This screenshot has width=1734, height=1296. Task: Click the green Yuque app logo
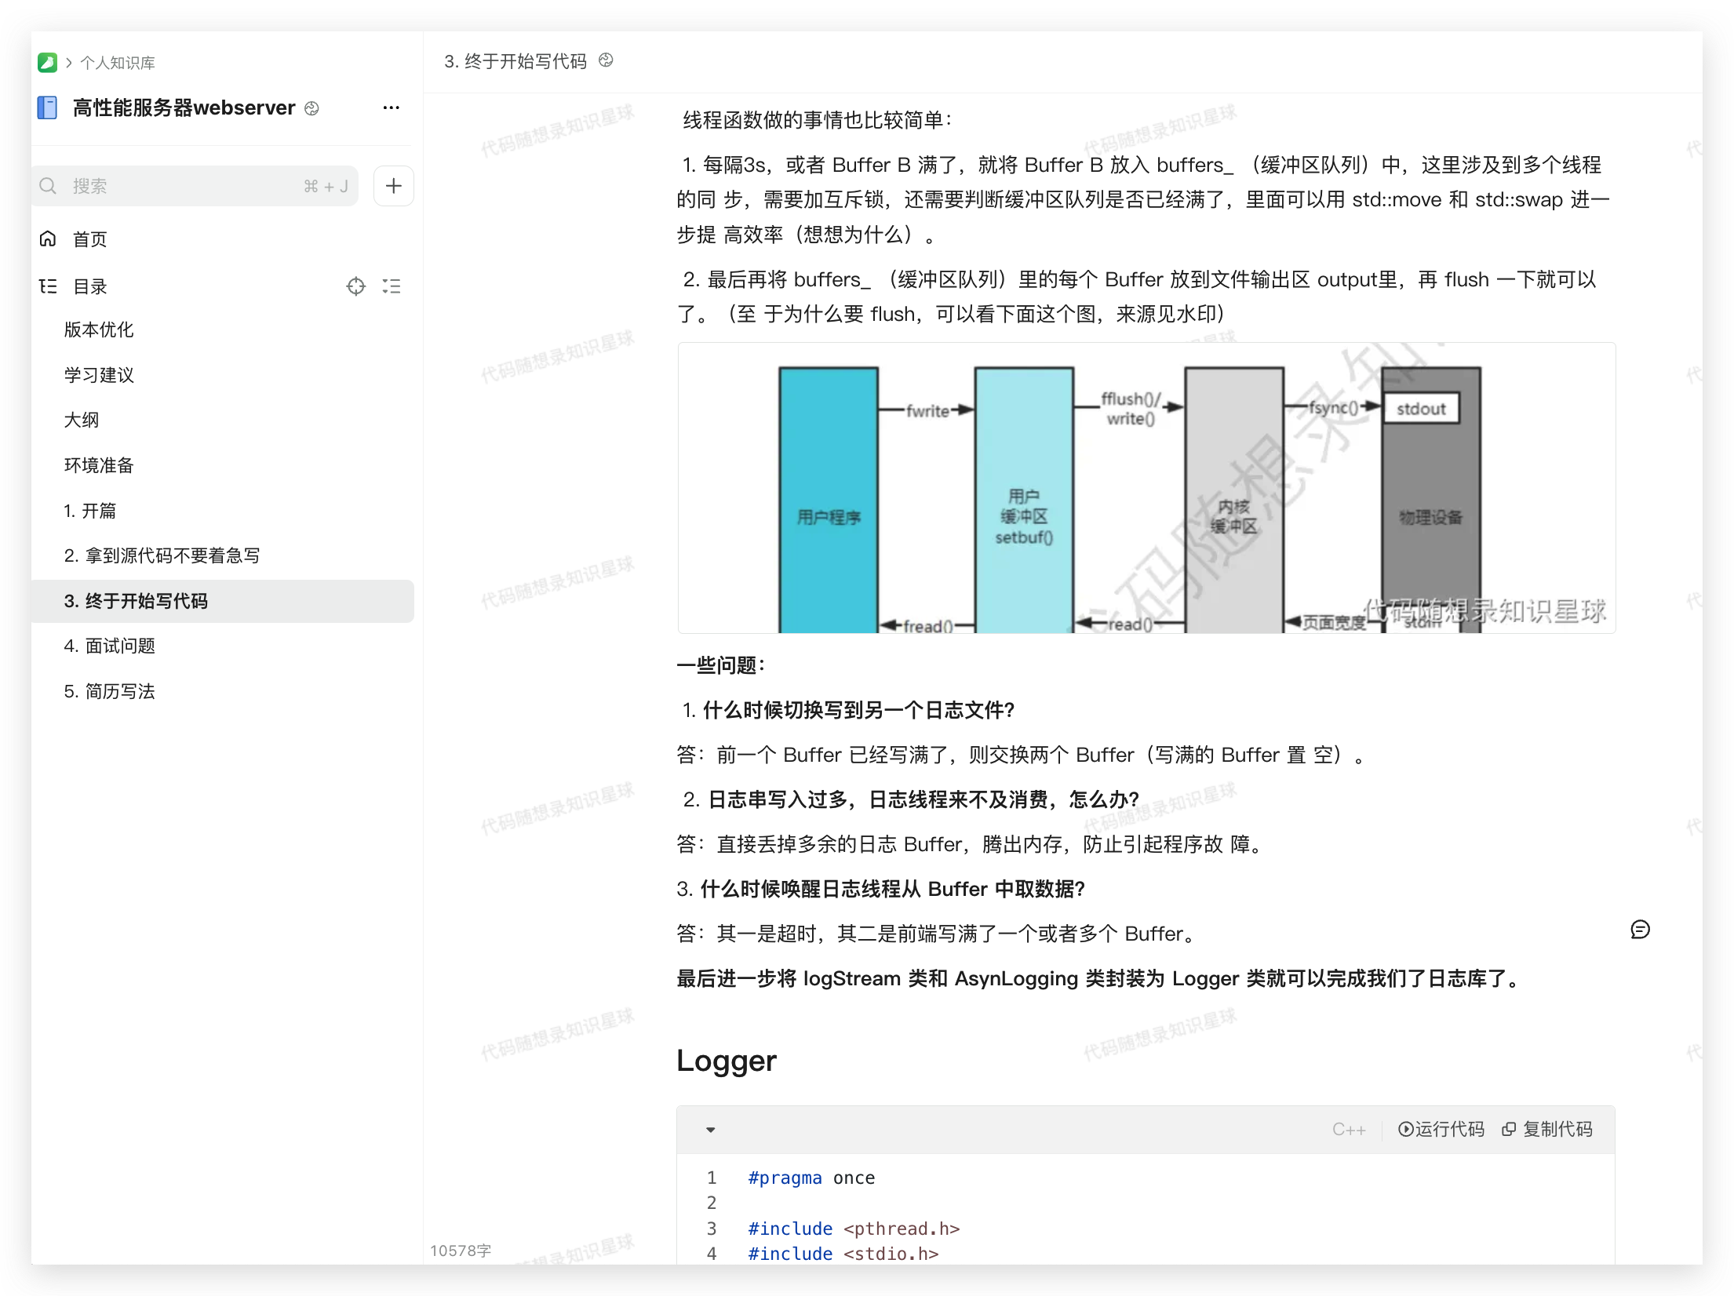pyautogui.click(x=47, y=62)
